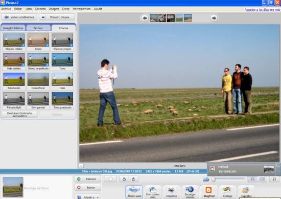This screenshot has width=281, height=199.
Task: Apply the Tono effect
Action: click(x=62, y=60)
